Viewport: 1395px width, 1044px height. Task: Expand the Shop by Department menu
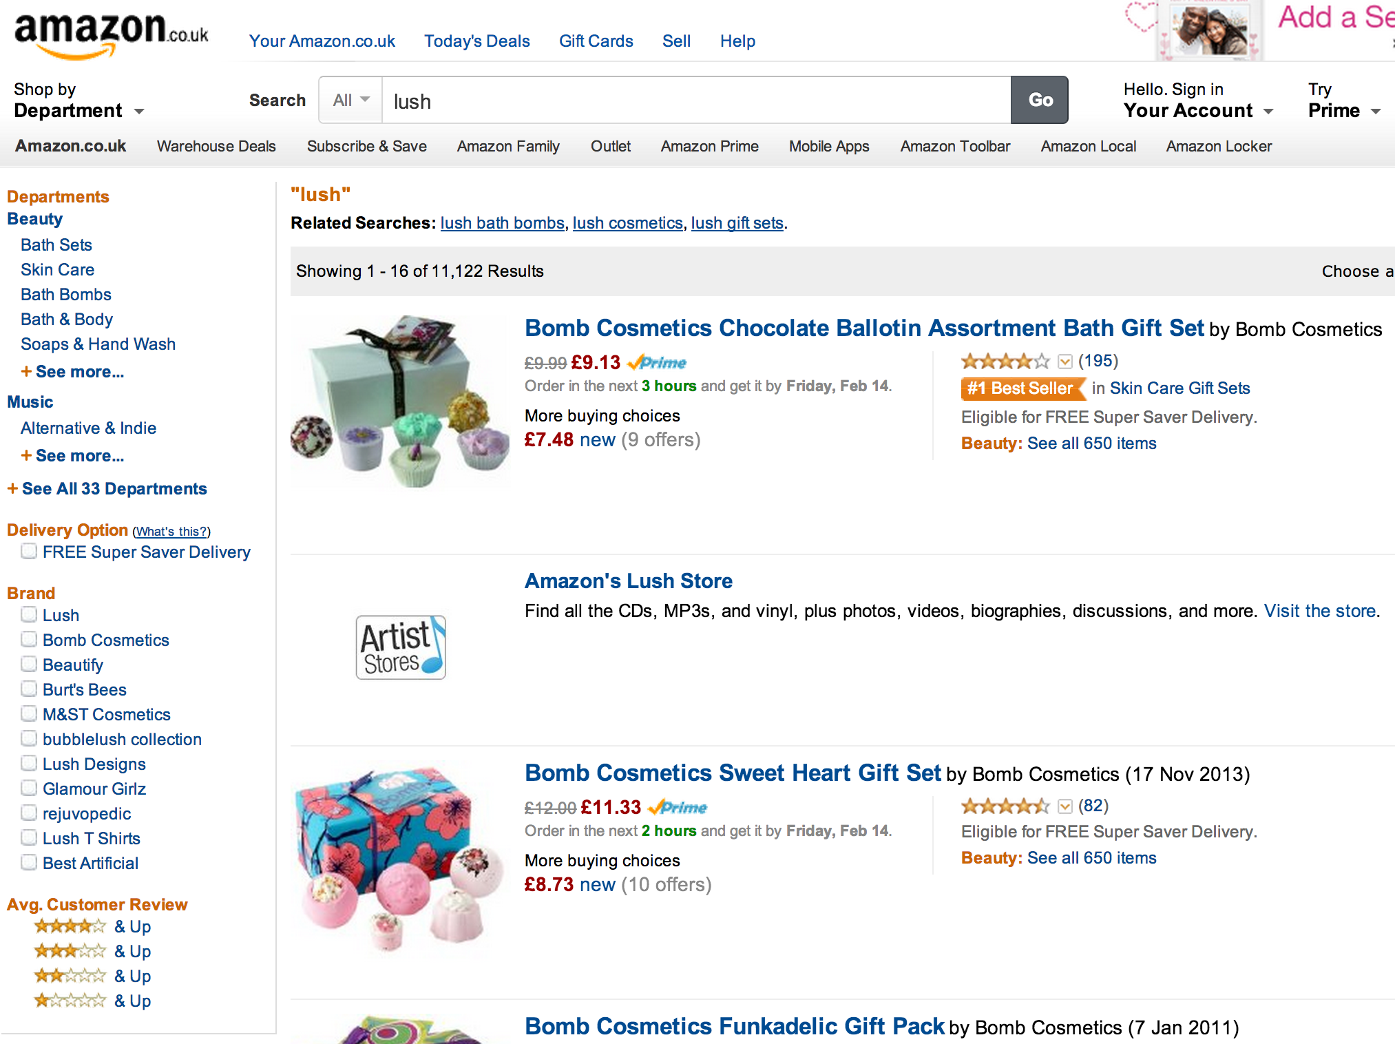tap(78, 101)
